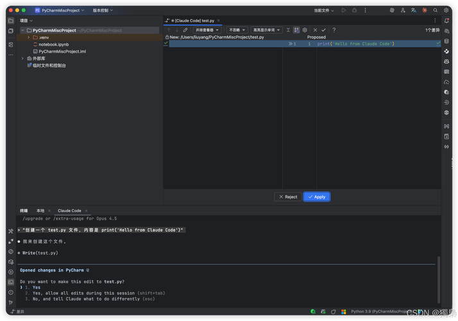Switch to the [Claude Code] test.py tab
This screenshot has width=458, height=321.
click(x=192, y=21)
